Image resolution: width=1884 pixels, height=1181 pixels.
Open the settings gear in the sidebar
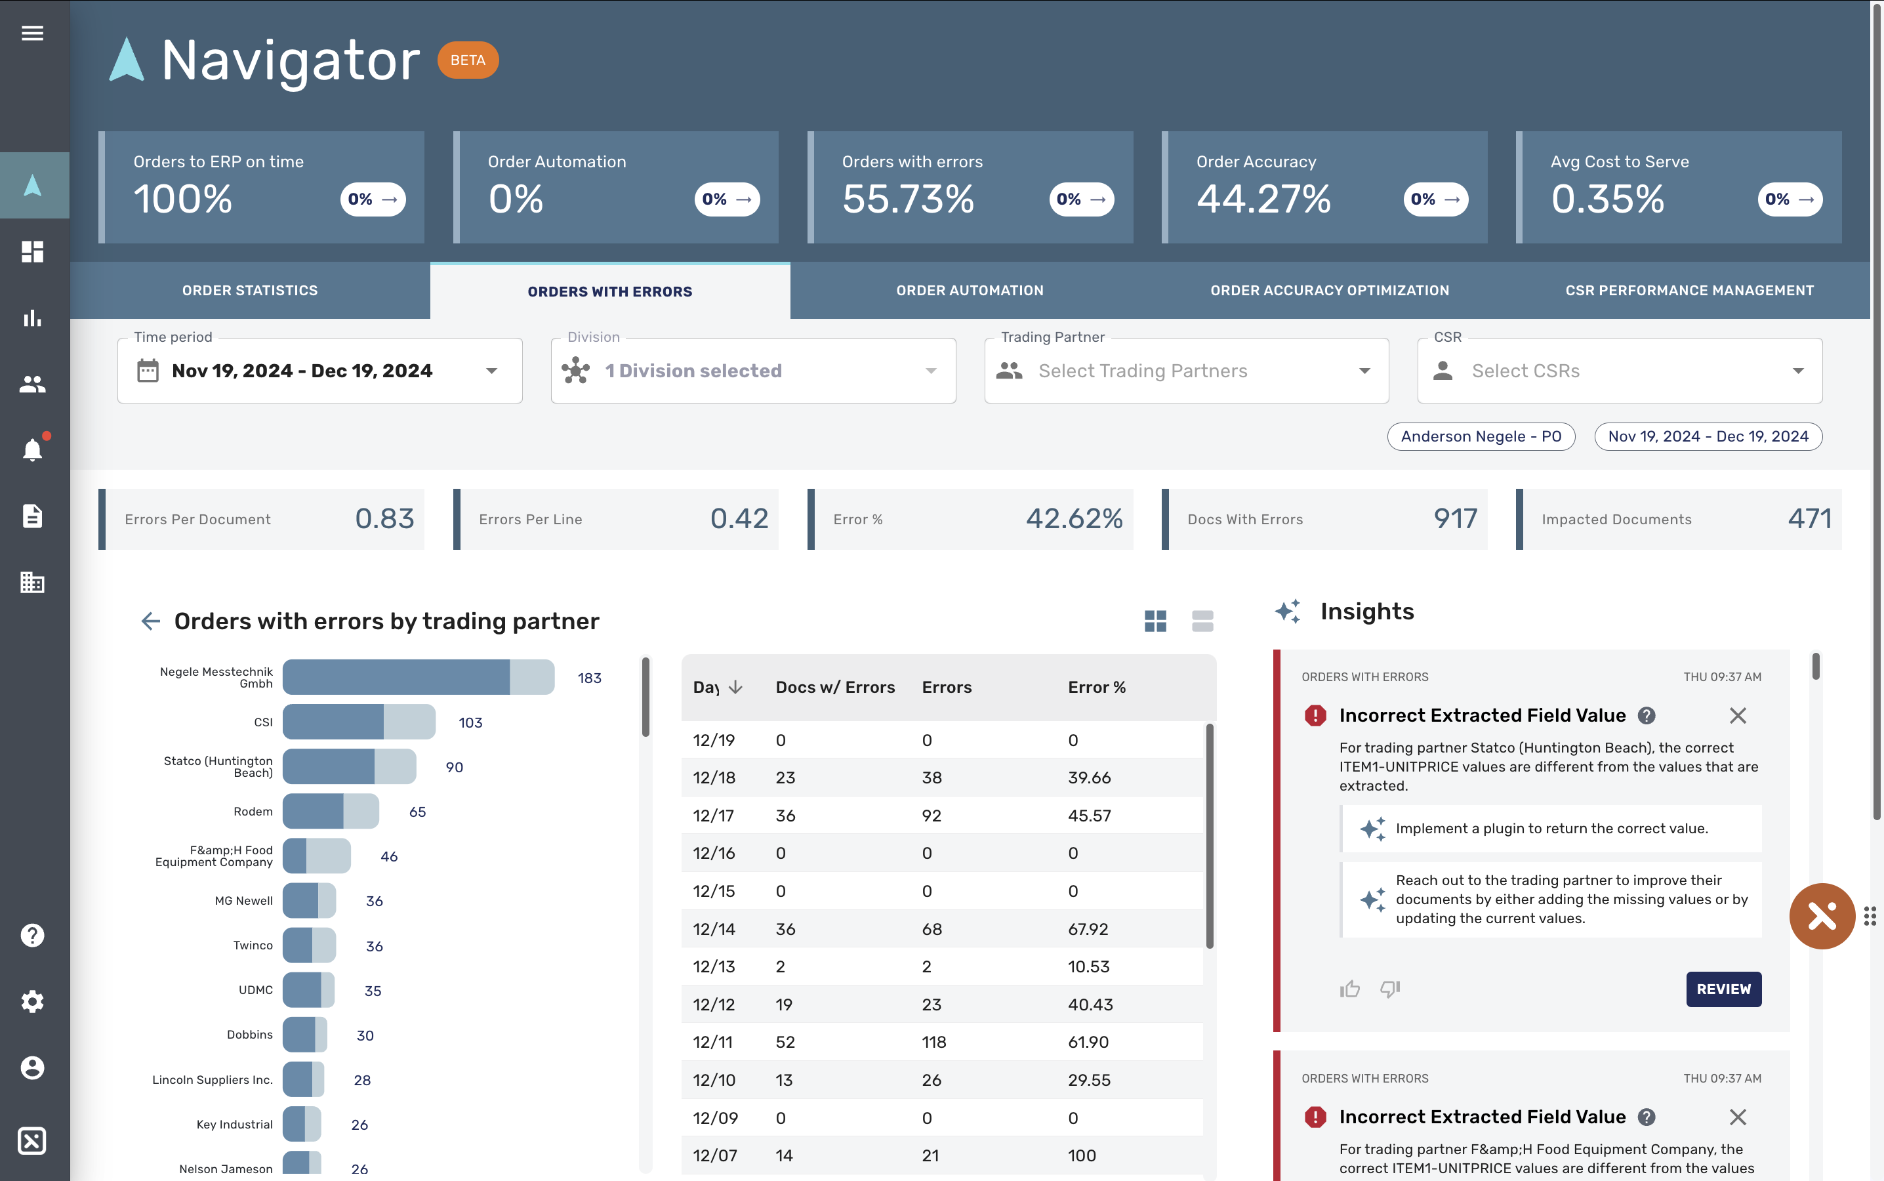(x=32, y=1001)
